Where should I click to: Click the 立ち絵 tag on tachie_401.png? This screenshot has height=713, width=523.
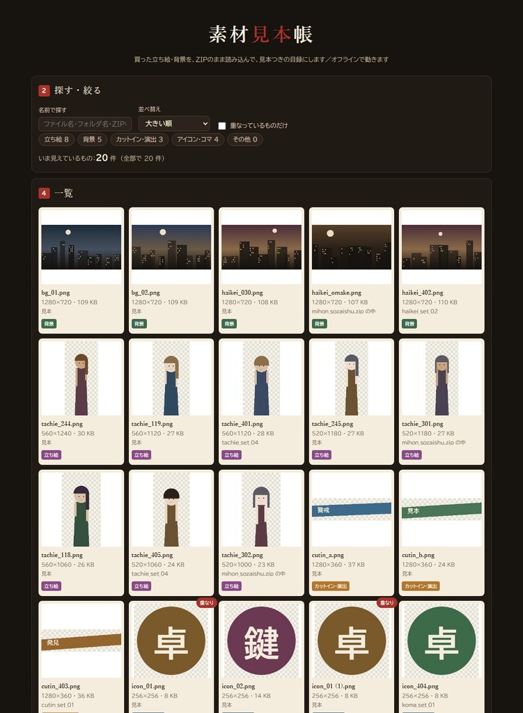coord(231,455)
